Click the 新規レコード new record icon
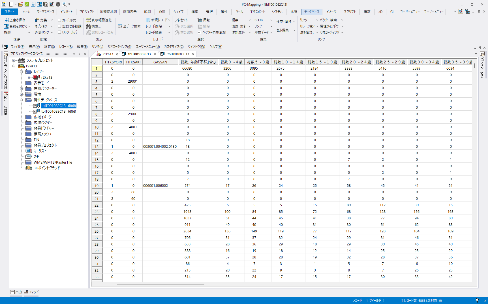The image size is (488, 304). coord(148,20)
